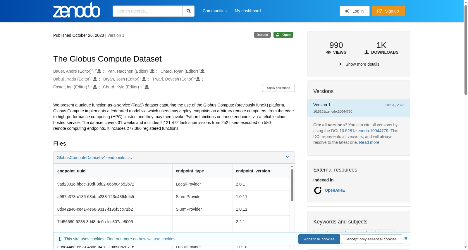The image size is (468, 250).
Task: Toggle Show affiliations button
Action: click(x=278, y=88)
